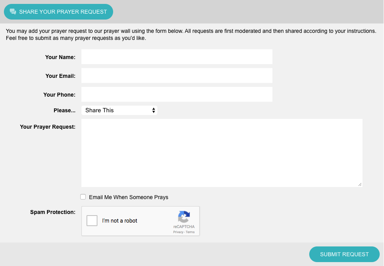The height and width of the screenshot is (266, 384).
Task: Click the Spam Protection label
Action: (53, 212)
